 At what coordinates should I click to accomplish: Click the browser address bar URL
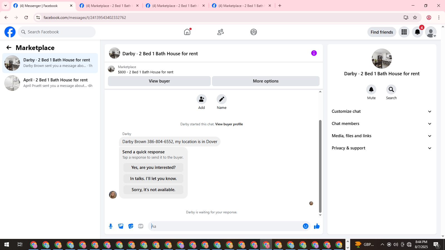click(85, 17)
